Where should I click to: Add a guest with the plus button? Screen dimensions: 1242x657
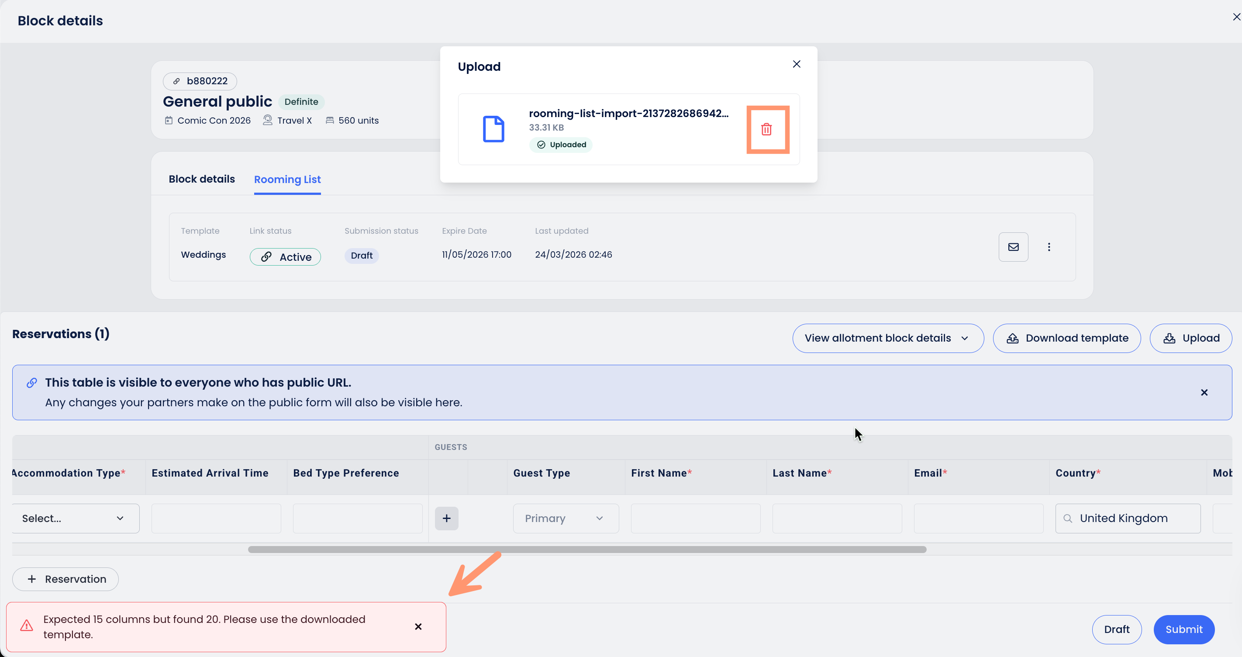[446, 518]
